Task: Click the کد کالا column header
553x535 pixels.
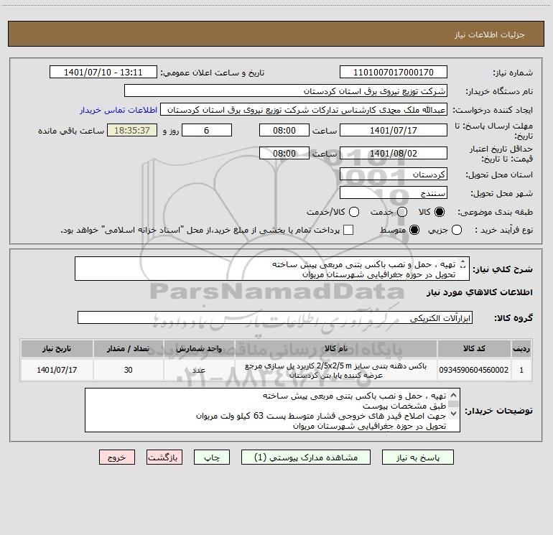Action: pyautogui.click(x=474, y=348)
